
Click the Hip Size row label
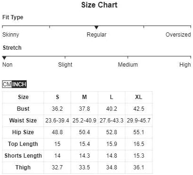23,132
